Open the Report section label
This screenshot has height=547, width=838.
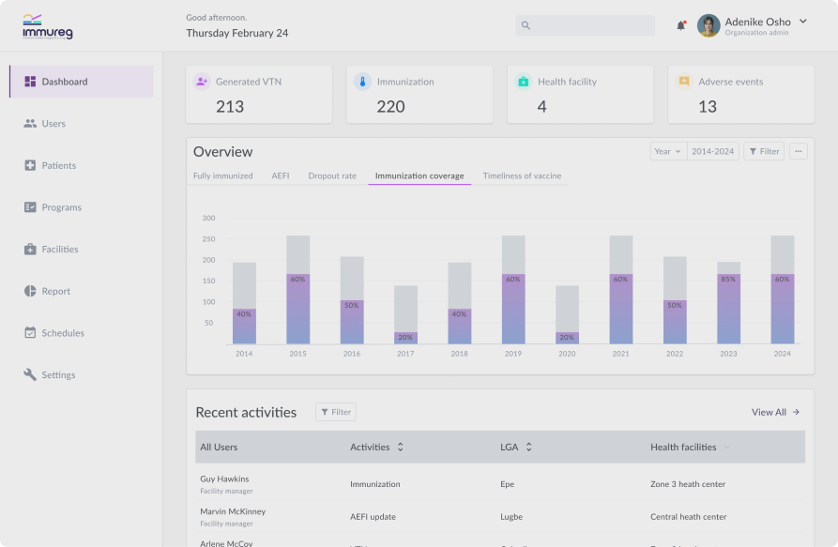pos(56,291)
